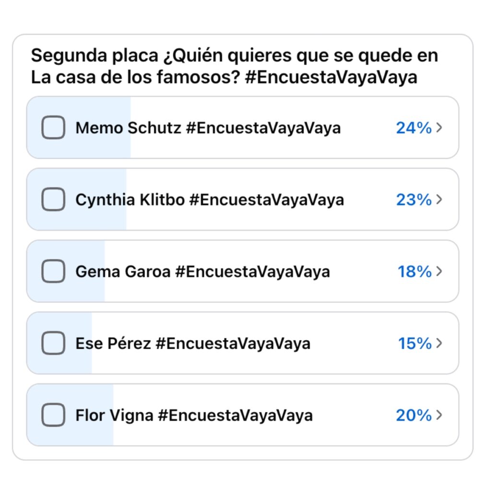Pick the Gema Garoa option label
The image size is (491, 491).
pyautogui.click(x=203, y=271)
